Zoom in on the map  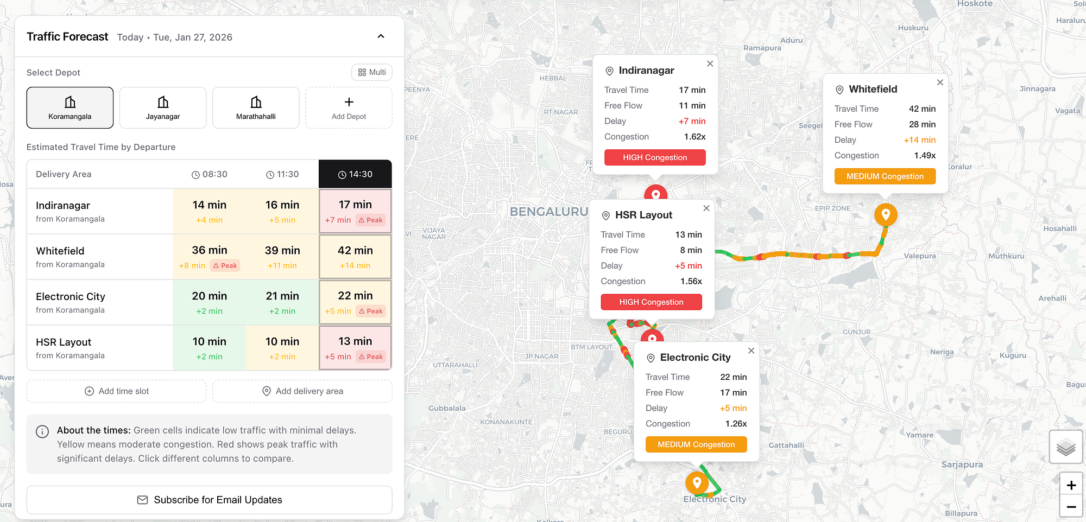[x=1071, y=485]
